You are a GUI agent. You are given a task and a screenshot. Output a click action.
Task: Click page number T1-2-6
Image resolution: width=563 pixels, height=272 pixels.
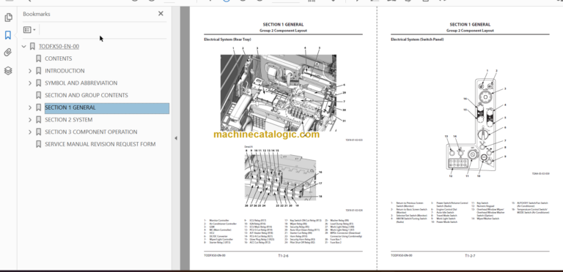coord(283,256)
